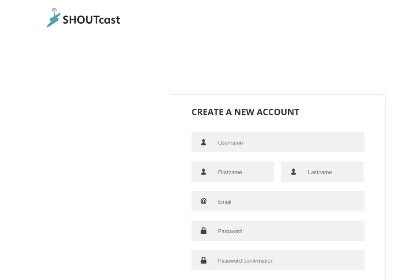This screenshot has width=410, height=280.
Task: Click the person icon beside Firstname
Action: click(204, 172)
